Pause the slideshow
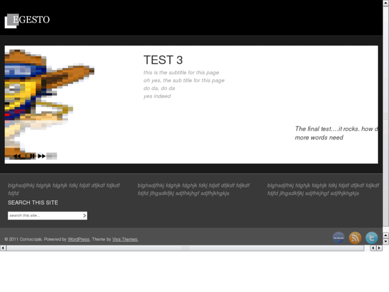 tap(32, 156)
